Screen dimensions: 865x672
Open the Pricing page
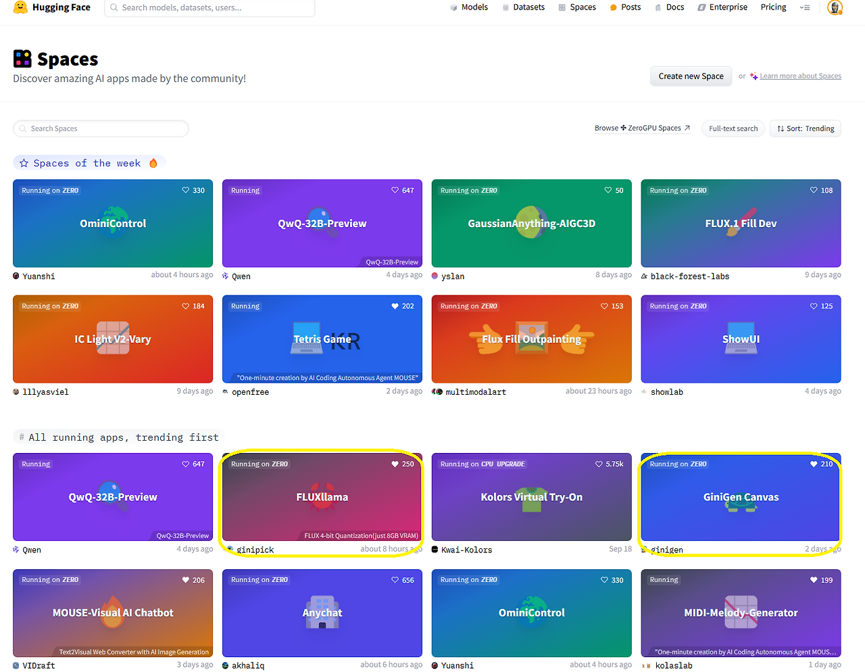click(x=773, y=7)
